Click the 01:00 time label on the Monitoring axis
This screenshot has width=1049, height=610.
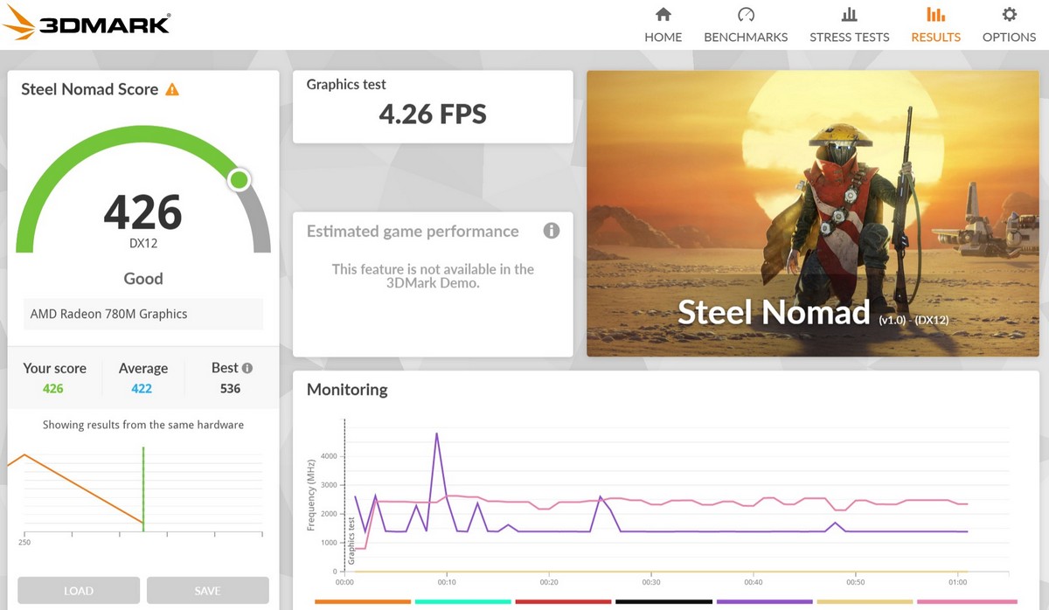(x=957, y=582)
